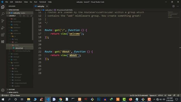Click Spaces: 4 indentation setting
Image resolution: width=181 pixels, height=102 pixels.
tap(153, 95)
